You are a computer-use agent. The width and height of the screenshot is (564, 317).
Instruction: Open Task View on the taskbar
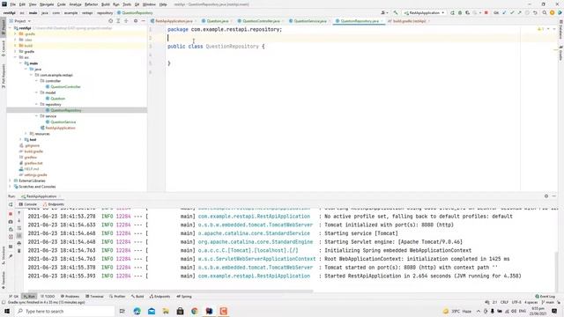[122, 311]
